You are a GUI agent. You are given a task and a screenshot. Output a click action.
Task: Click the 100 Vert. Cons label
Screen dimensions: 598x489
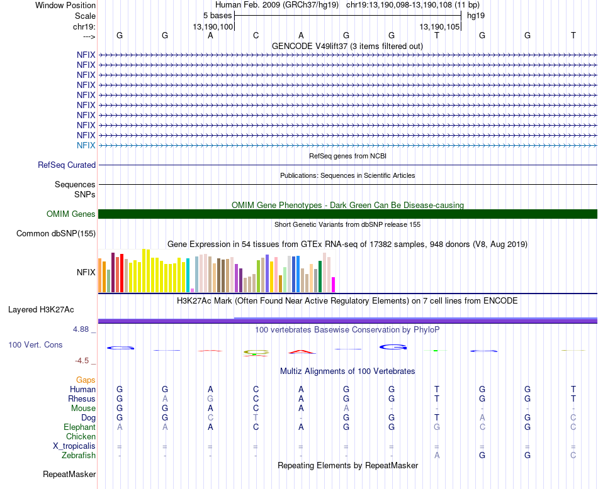click(x=35, y=344)
